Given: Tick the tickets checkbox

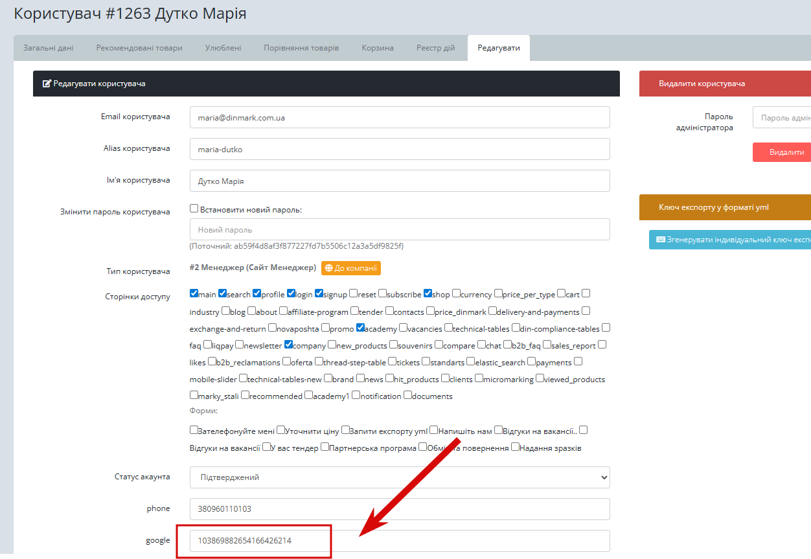Looking at the screenshot, I should pyautogui.click(x=392, y=361).
